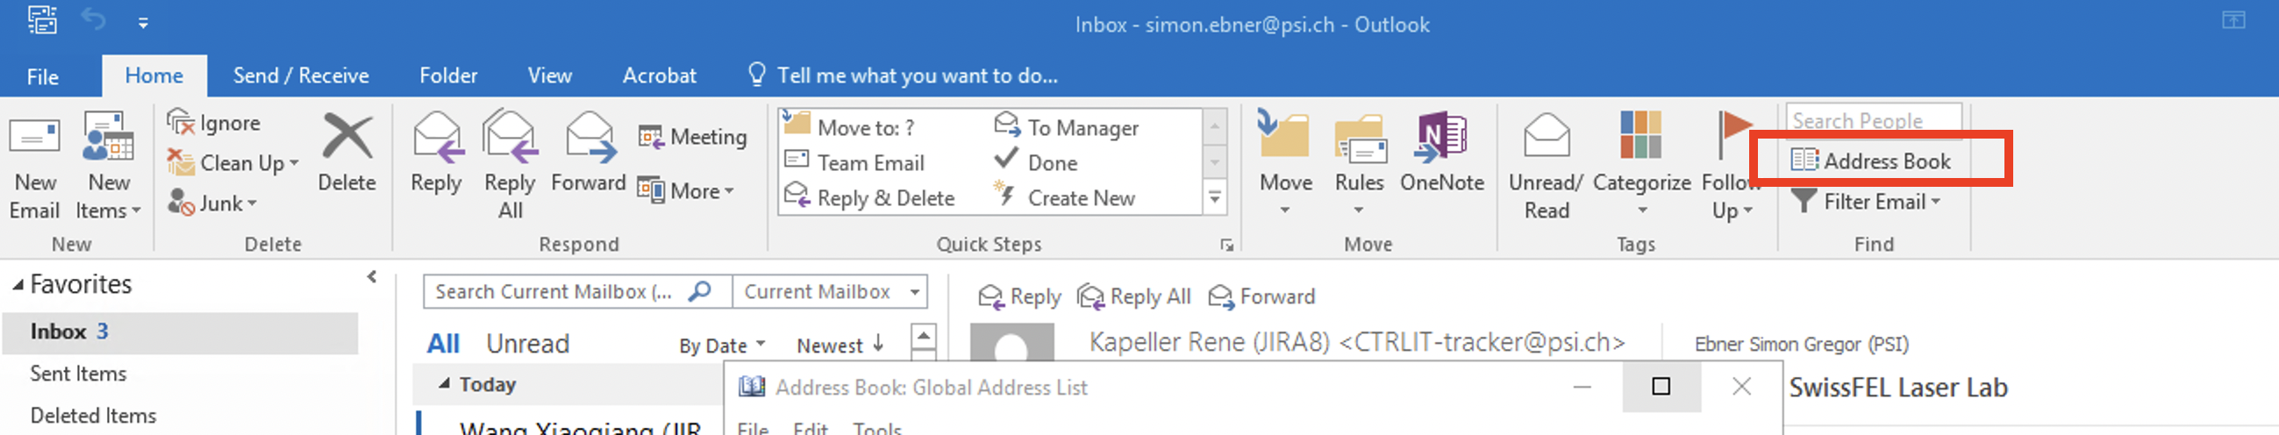Toggle Unread/Read status
The height and width of the screenshot is (435, 2279).
1546,167
